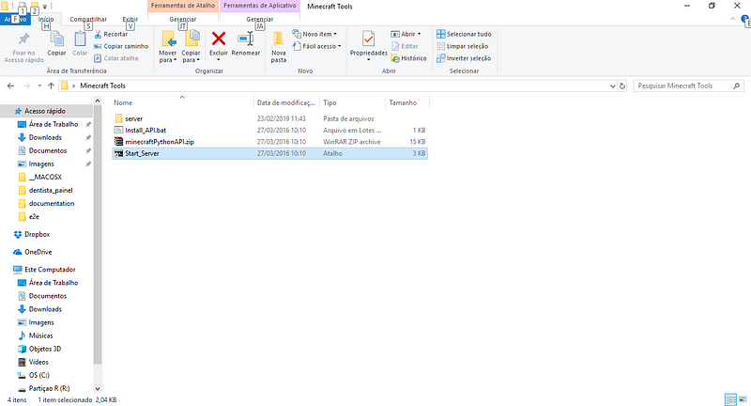Select the Start_Server shortcut
The height and width of the screenshot is (406, 751).
tap(269, 153)
